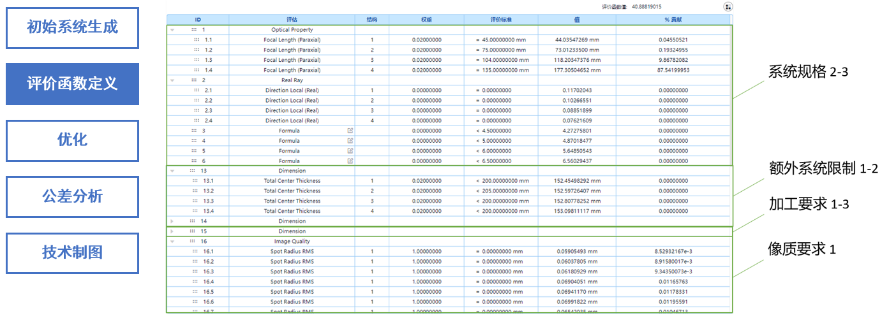
Task: Expand the Dimension group 14
Action: click(x=172, y=221)
